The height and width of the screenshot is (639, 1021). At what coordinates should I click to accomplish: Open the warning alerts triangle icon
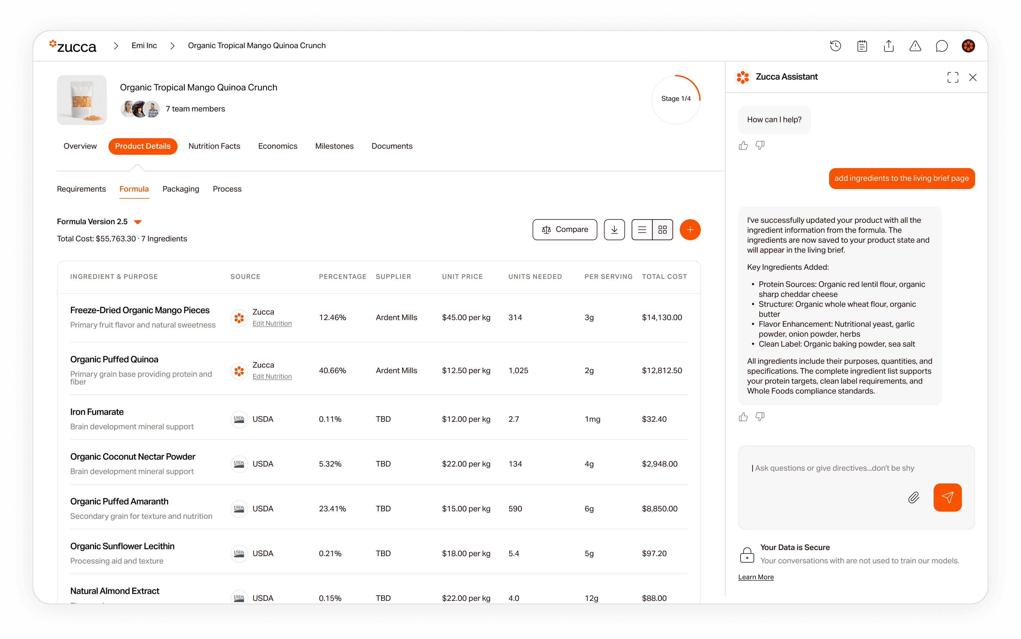(915, 46)
